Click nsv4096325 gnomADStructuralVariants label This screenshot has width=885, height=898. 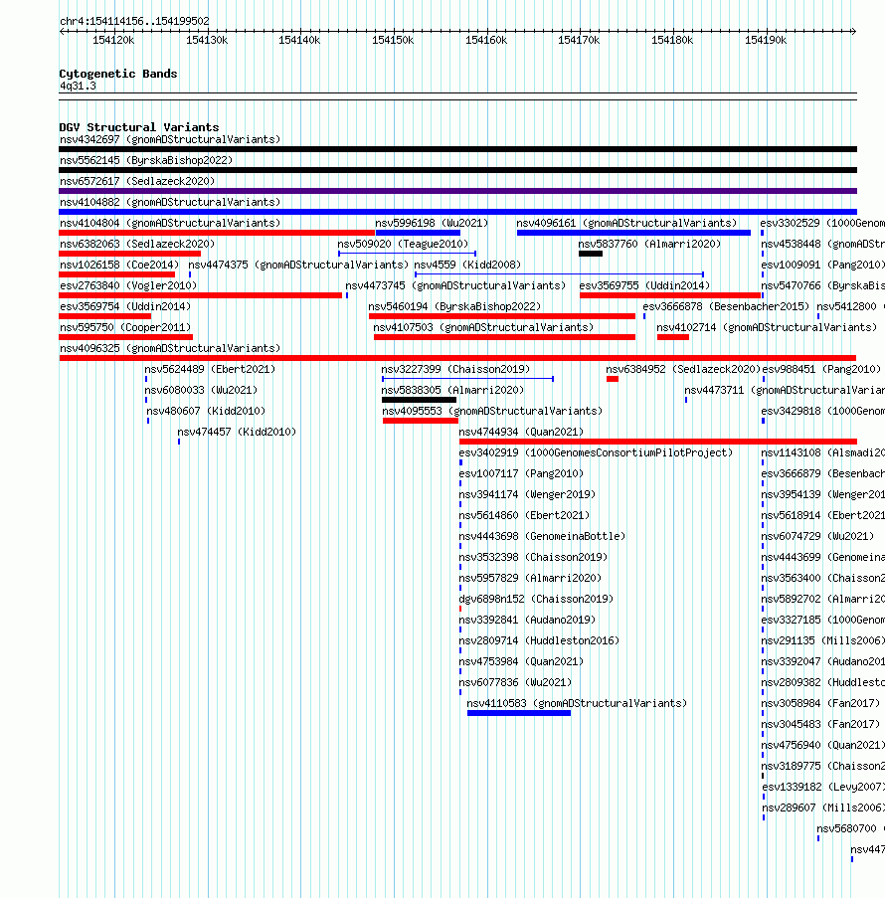170,349
